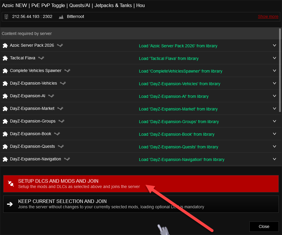Open Steam link for DayZ-Expansion-Market

[x=60, y=108]
